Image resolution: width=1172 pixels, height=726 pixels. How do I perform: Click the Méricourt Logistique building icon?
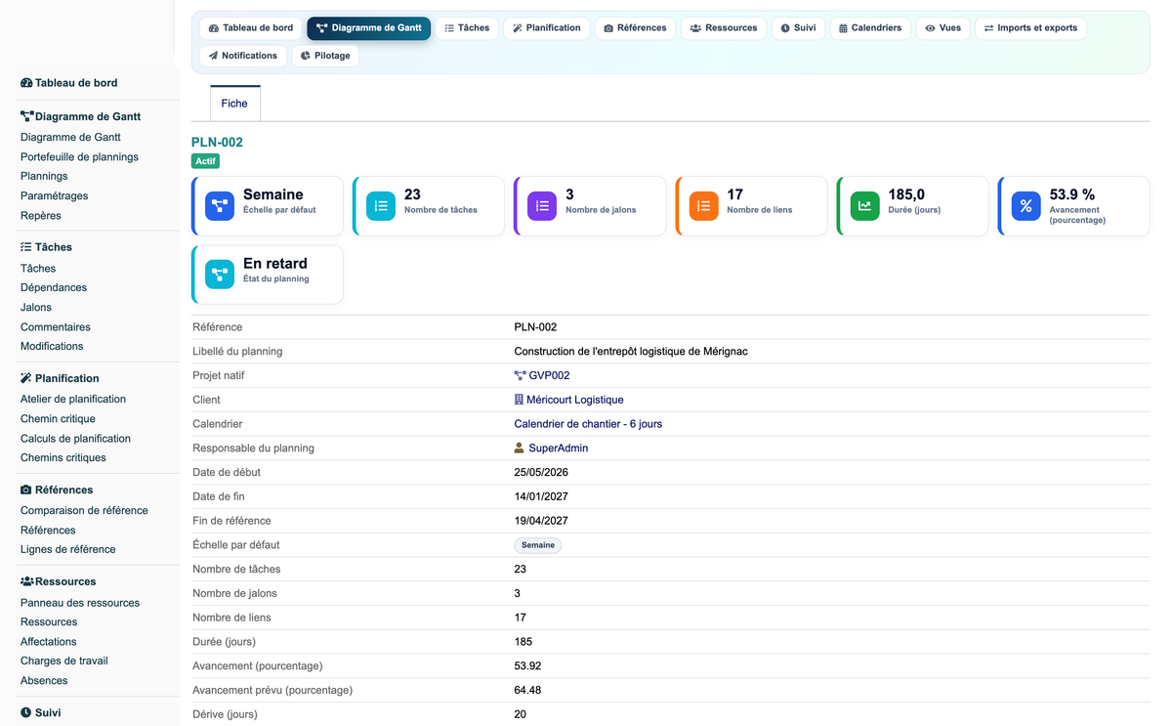pyautogui.click(x=519, y=400)
